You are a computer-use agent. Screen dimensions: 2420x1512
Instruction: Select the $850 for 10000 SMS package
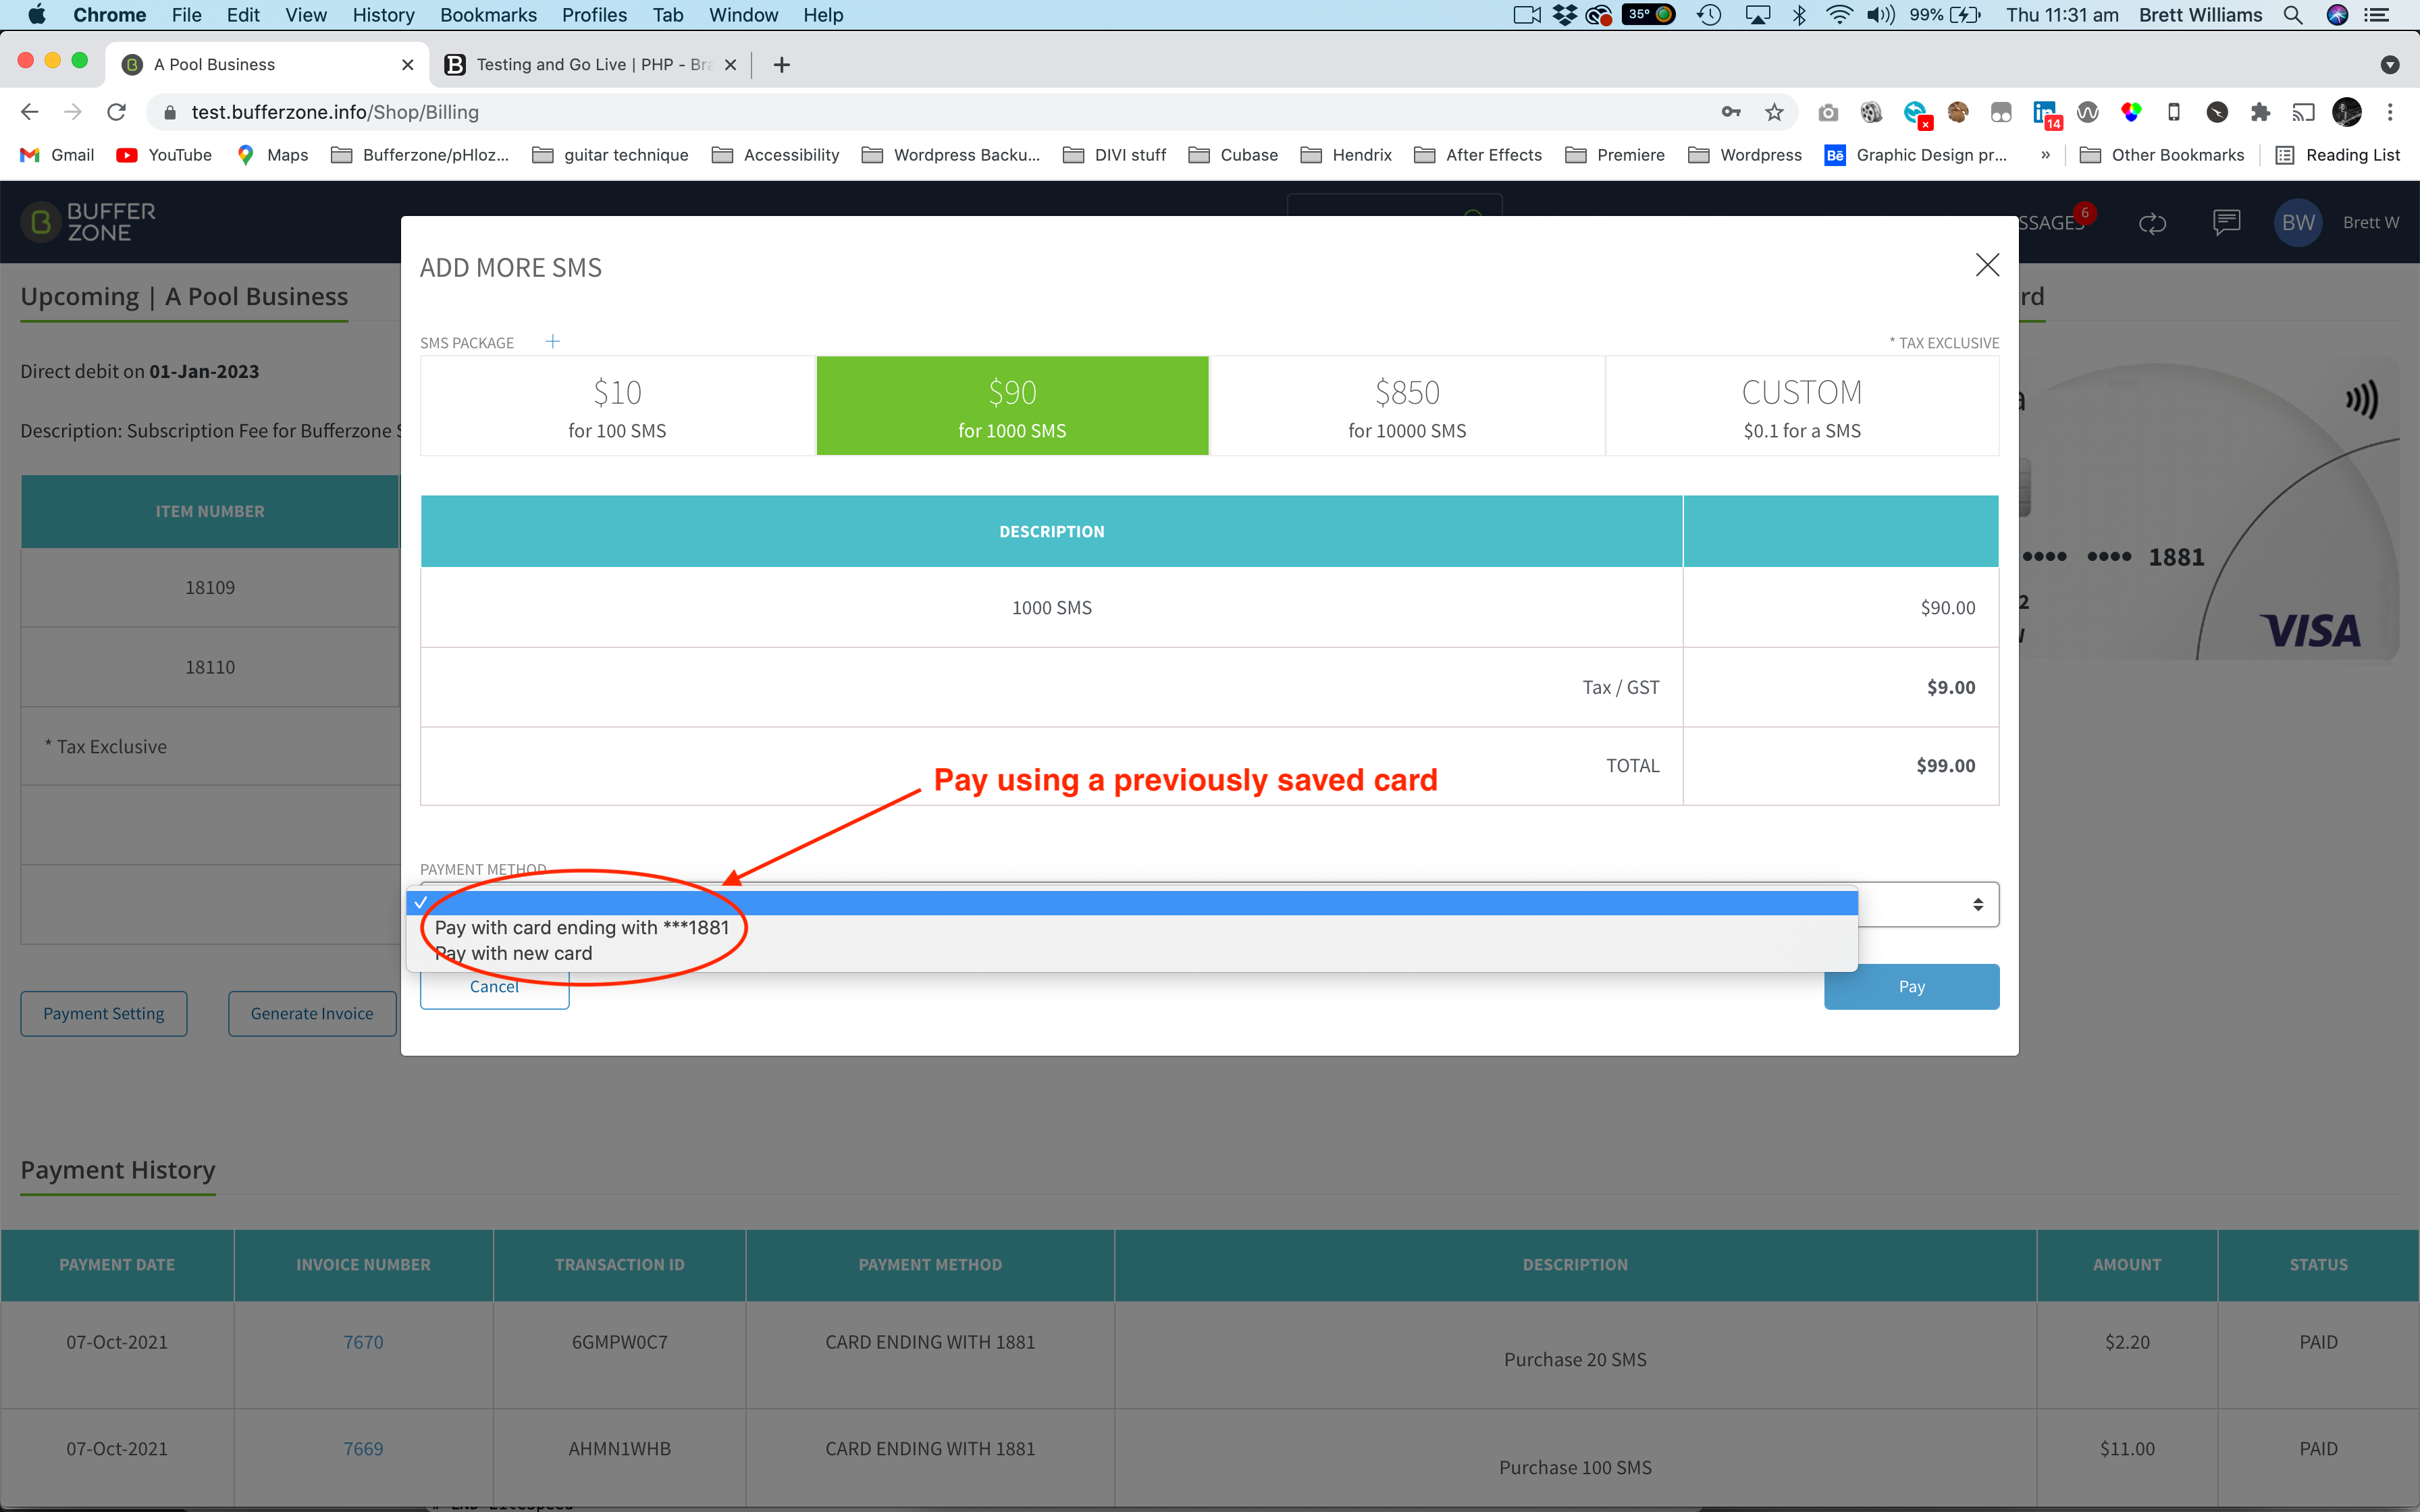pos(1407,406)
